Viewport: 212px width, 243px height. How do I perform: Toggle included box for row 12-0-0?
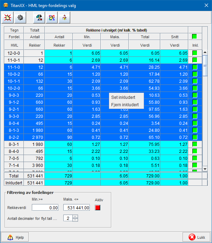[195, 53]
